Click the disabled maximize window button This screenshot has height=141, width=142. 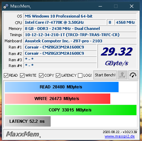(116, 6)
